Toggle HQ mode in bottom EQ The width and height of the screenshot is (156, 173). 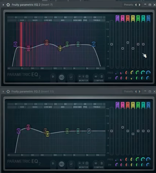(x=61, y=164)
